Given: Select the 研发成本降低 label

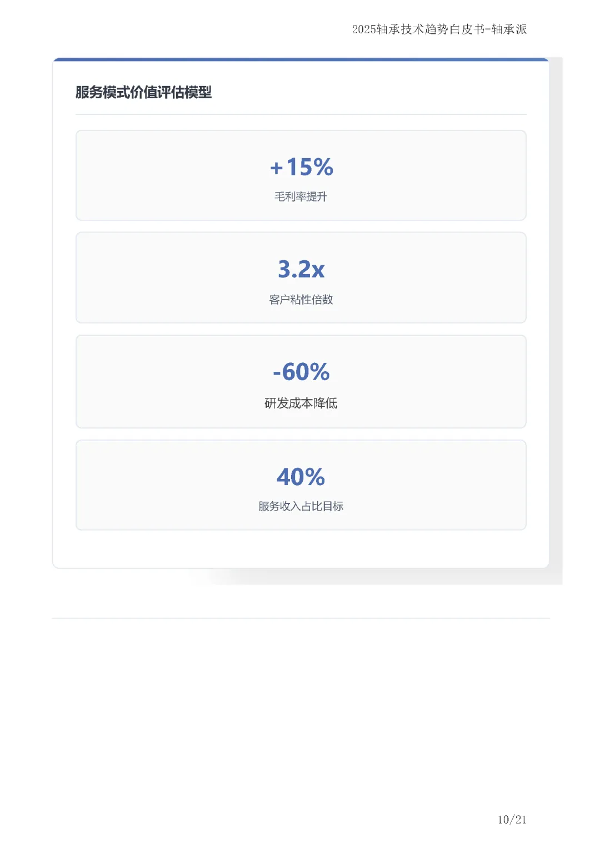Looking at the screenshot, I should click(x=301, y=403).
